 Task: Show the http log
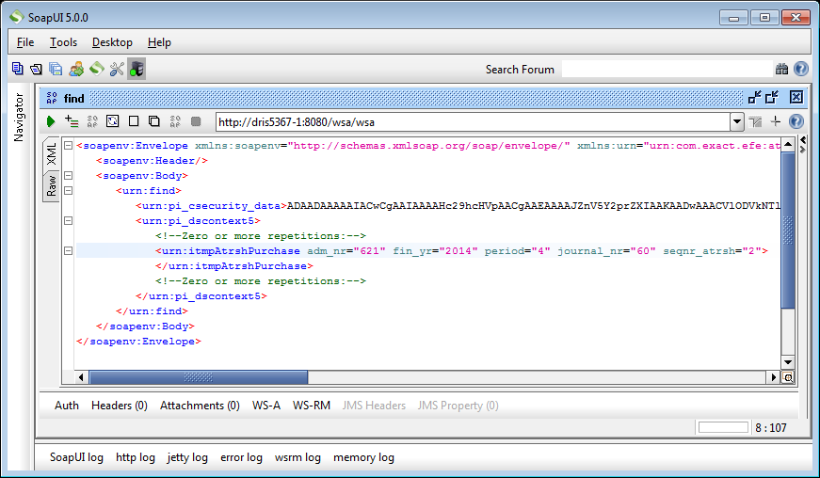(136, 457)
